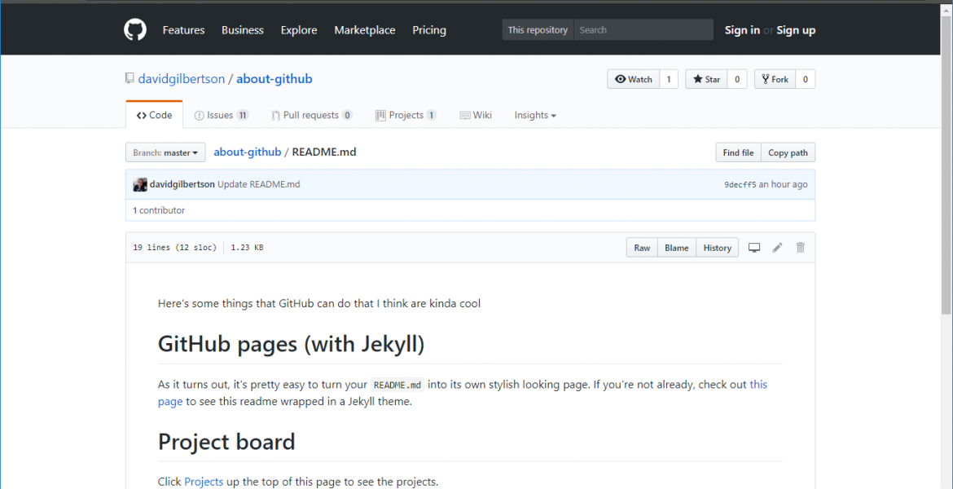This screenshot has width=953, height=489.
Task: Open commit hash 9decff5
Action: pyautogui.click(x=740, y=184)
